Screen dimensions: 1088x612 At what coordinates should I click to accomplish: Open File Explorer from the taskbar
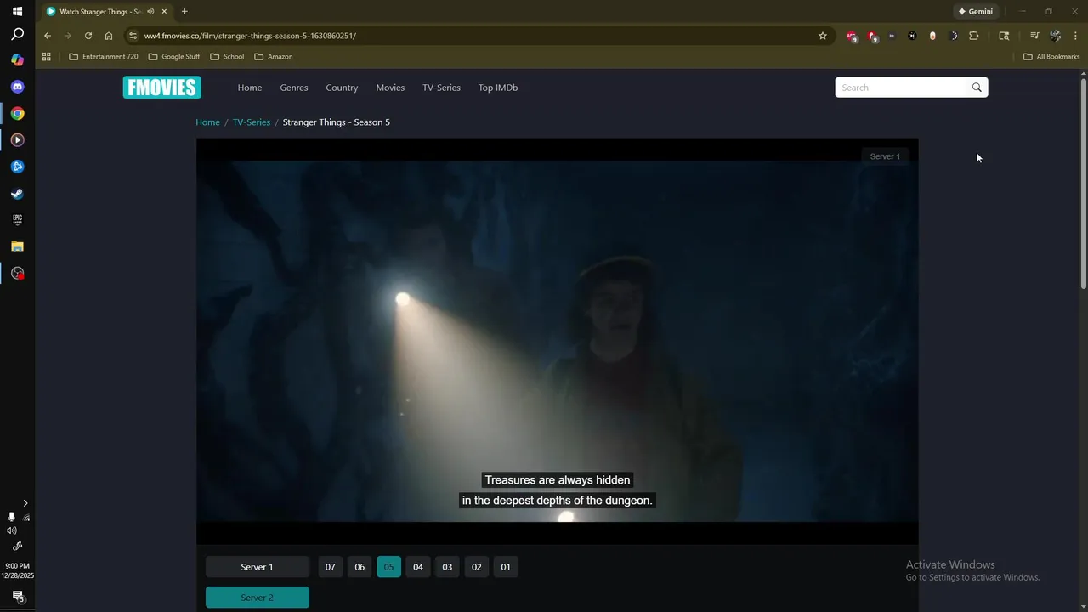[17, 246]
